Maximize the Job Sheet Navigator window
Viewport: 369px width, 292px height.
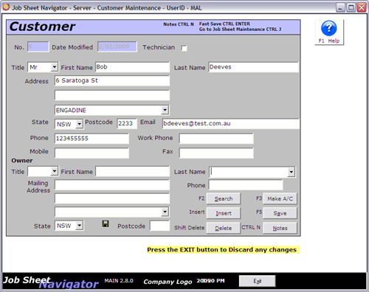351,7
